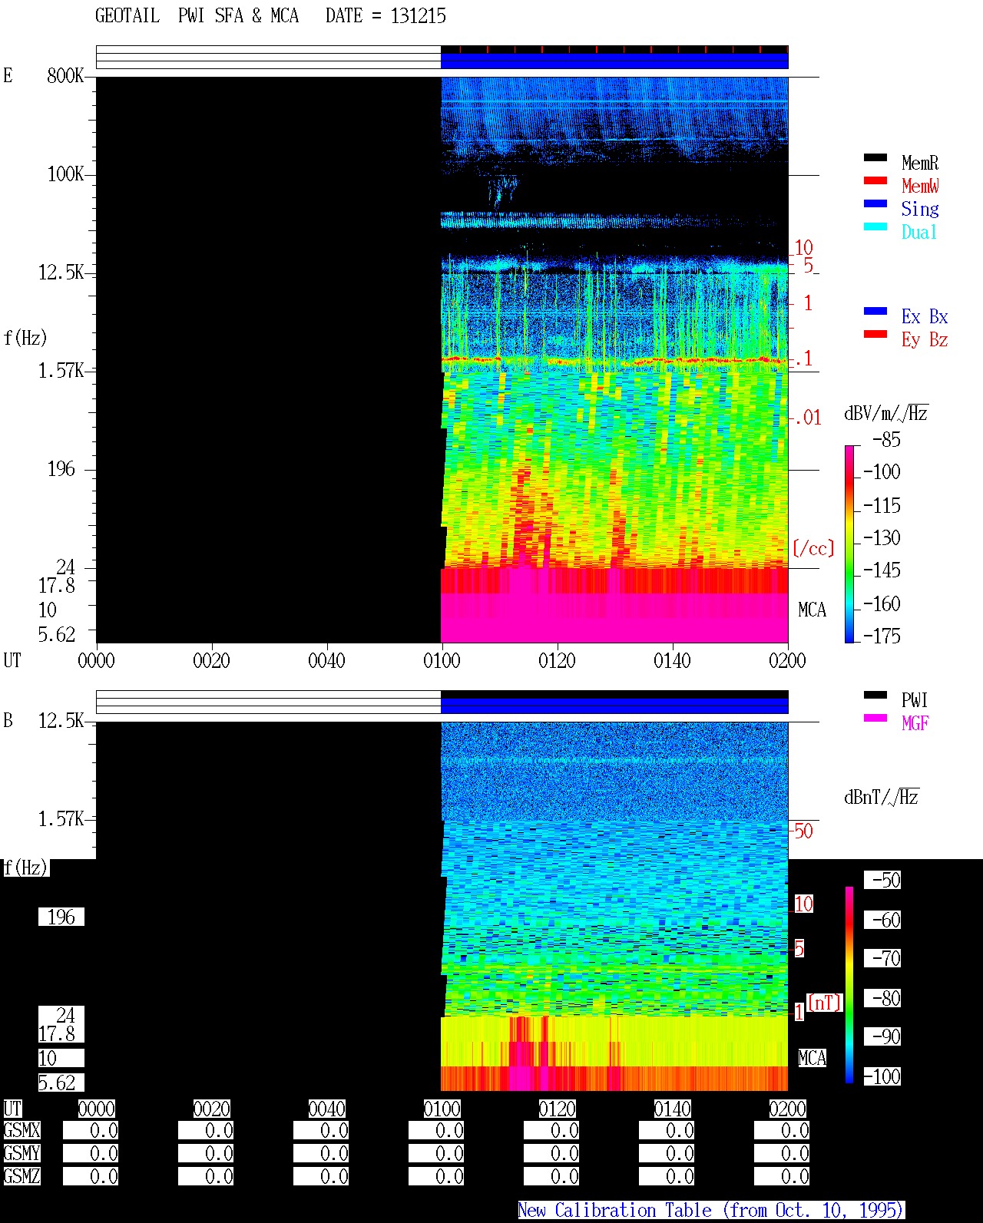This screenshot has height=1223, width=983.
Task: Click the MemR legend text
Action: [920, 163]
